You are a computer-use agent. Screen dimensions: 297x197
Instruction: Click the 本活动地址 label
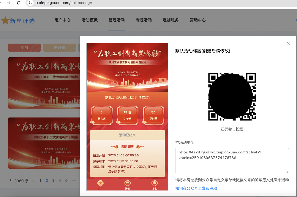point(185,142)
